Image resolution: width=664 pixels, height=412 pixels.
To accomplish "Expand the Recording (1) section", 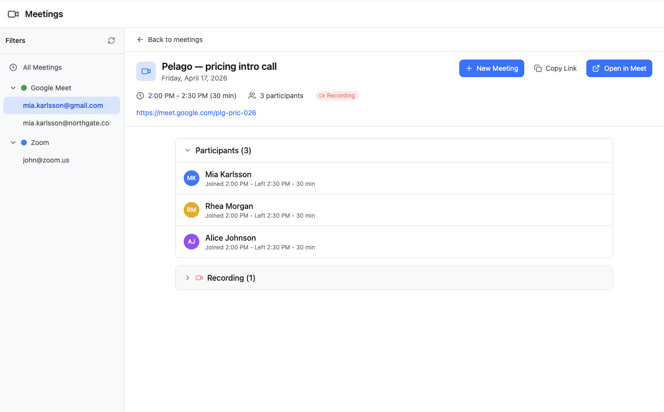I will [188, 277].
